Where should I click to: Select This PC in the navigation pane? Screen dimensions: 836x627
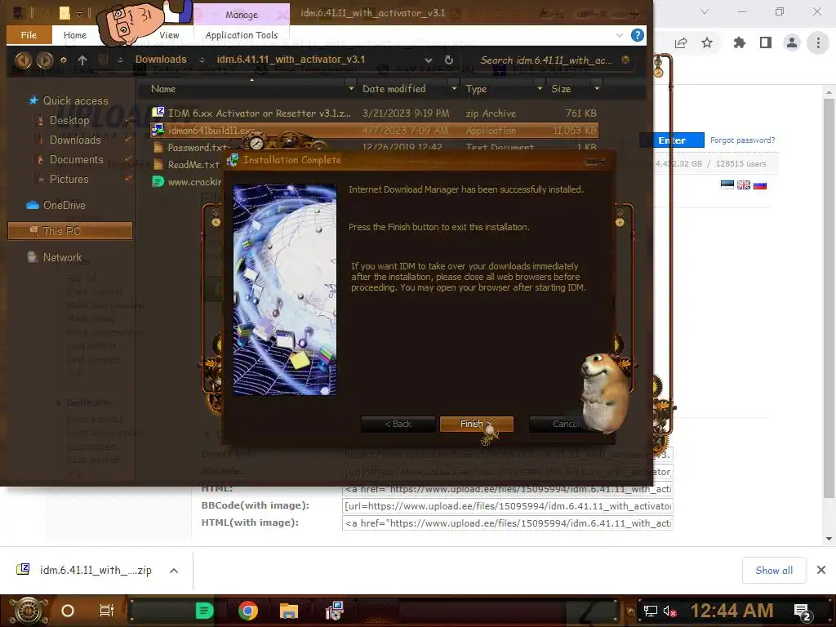(x=70, y=231)
